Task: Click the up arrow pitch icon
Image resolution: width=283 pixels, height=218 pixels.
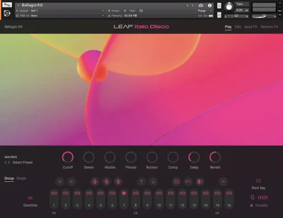Action: pos(141,181)
